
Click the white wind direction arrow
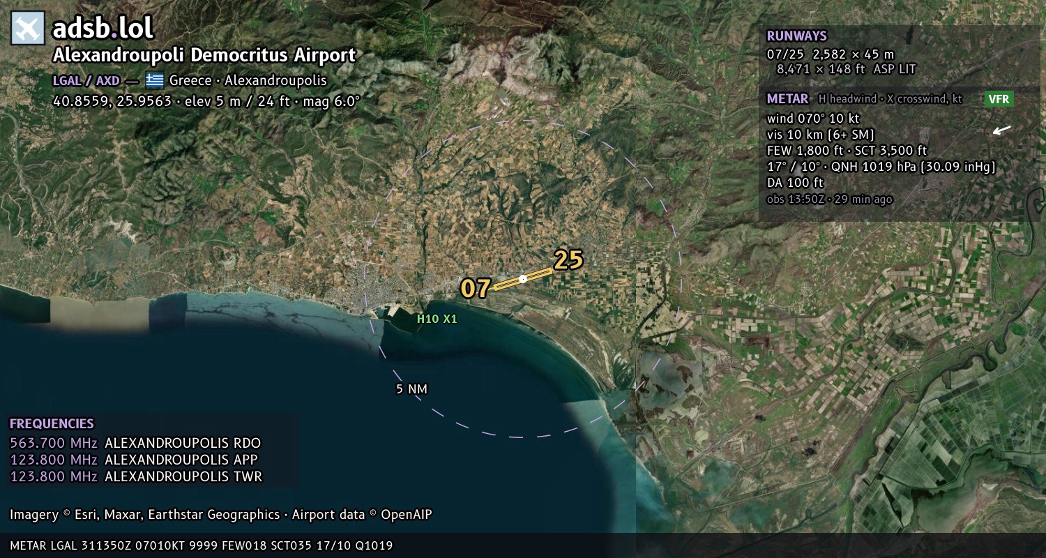(1002, 130)
